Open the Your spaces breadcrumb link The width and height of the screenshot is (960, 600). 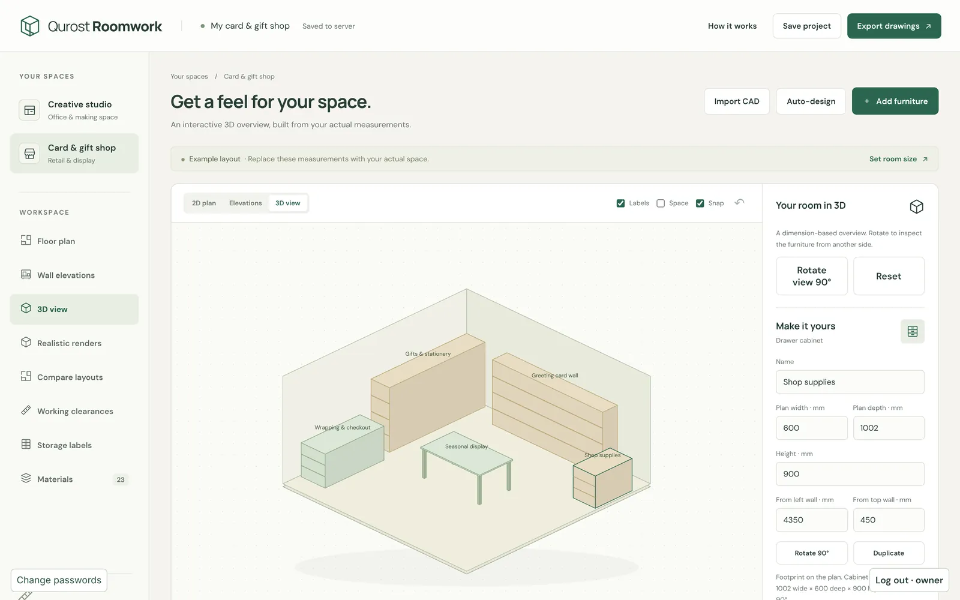189,77
